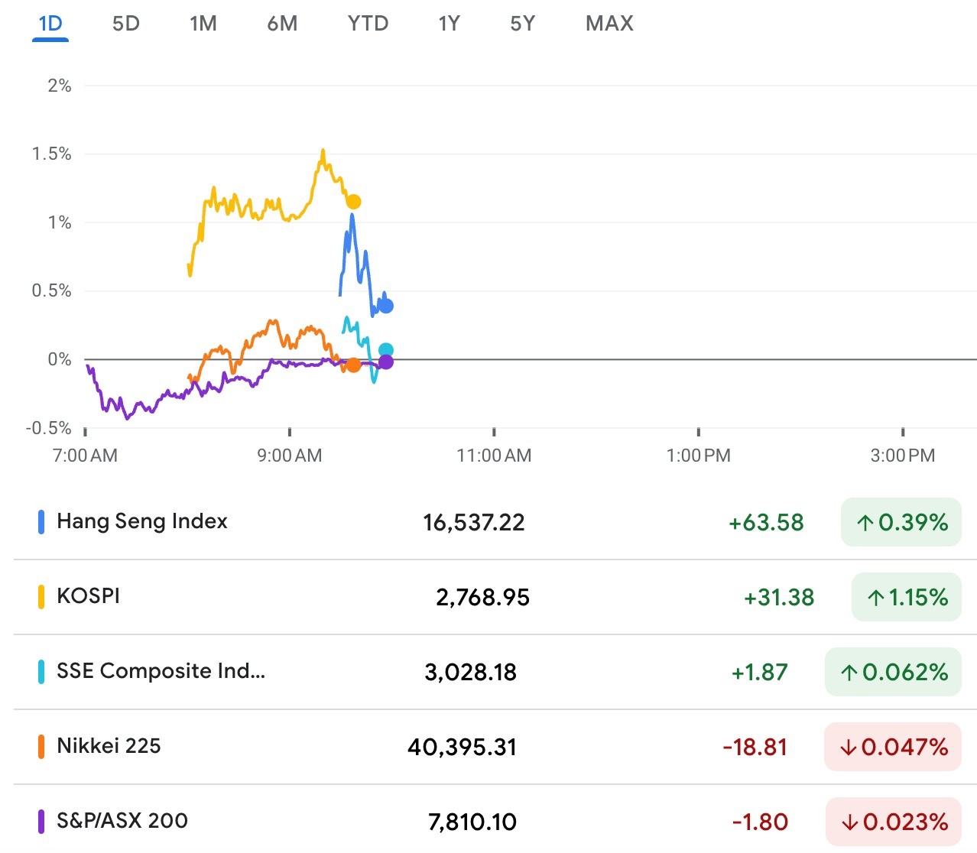The height and width of the screenshot is (853, 977).
Task: Click the +63.58 point change value
Action: (766, 523)
